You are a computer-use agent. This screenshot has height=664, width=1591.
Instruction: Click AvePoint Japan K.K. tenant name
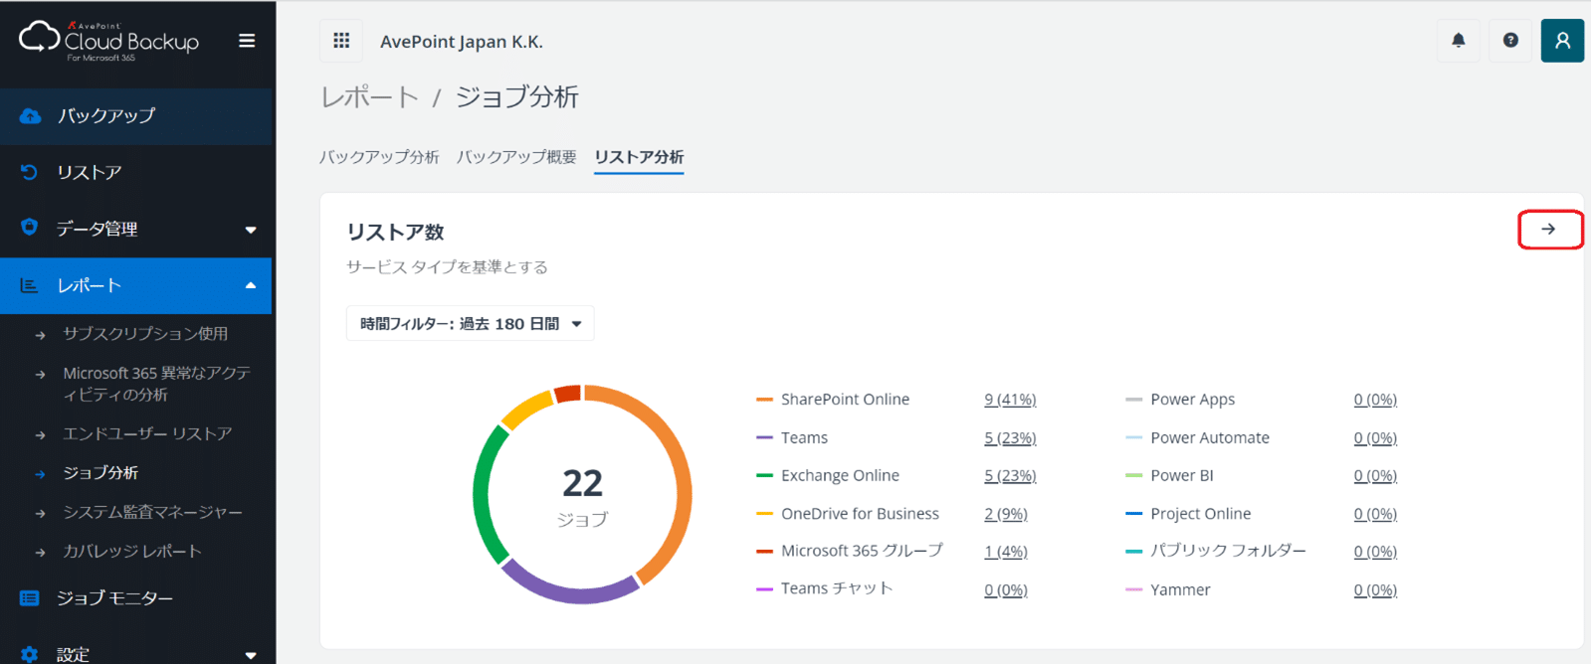[462, 42]
